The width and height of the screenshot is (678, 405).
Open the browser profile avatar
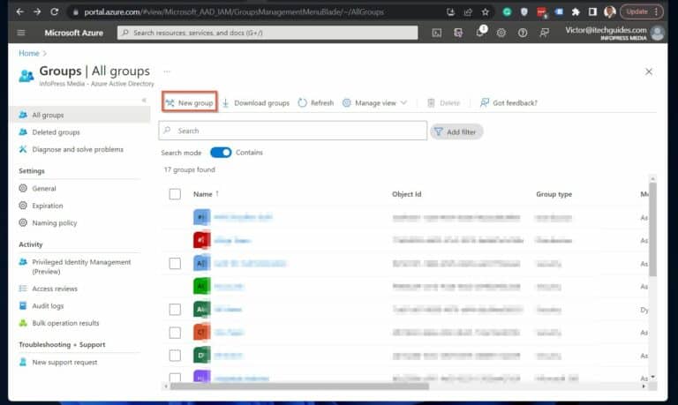tap(610, 12)
